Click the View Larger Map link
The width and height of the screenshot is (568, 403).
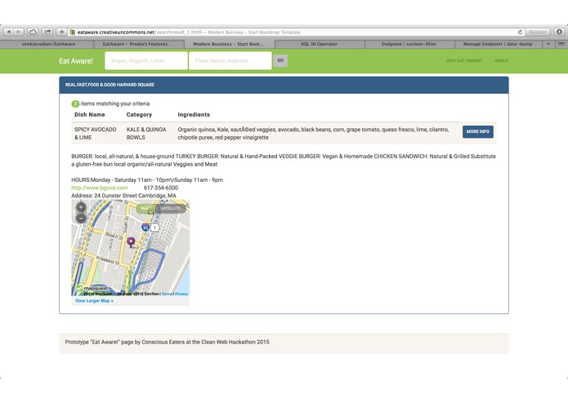click(x=94, y=301)
